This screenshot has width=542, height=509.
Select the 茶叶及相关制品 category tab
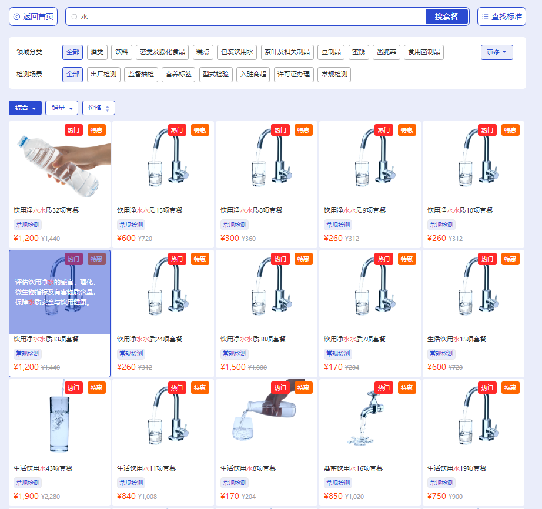(x=287, y=52)
